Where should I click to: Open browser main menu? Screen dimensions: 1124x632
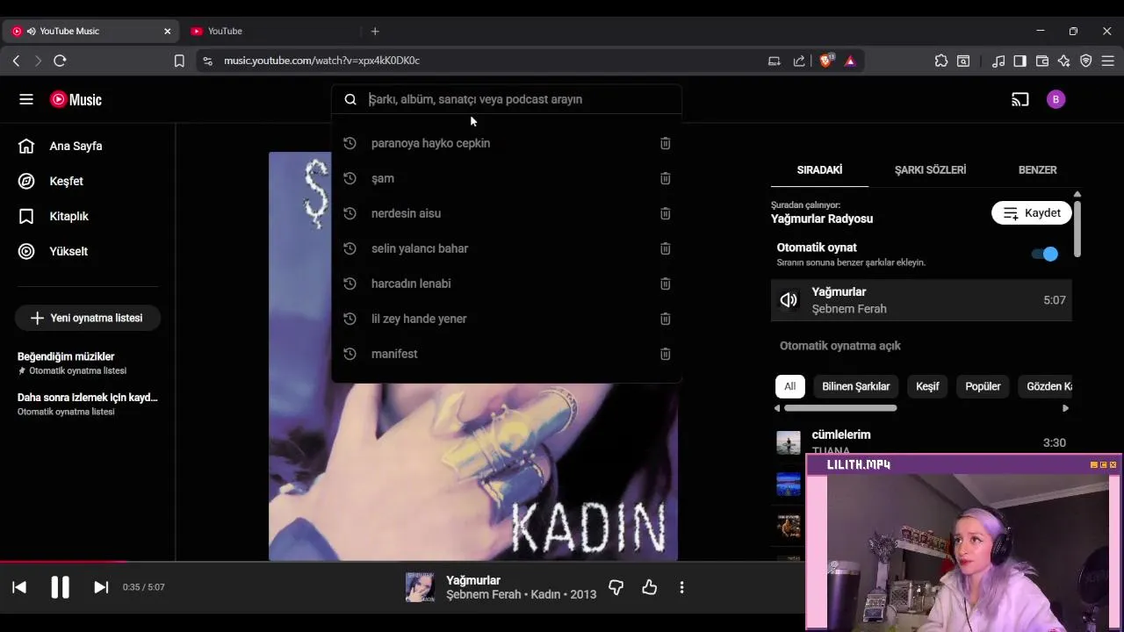pos(1108,61)
